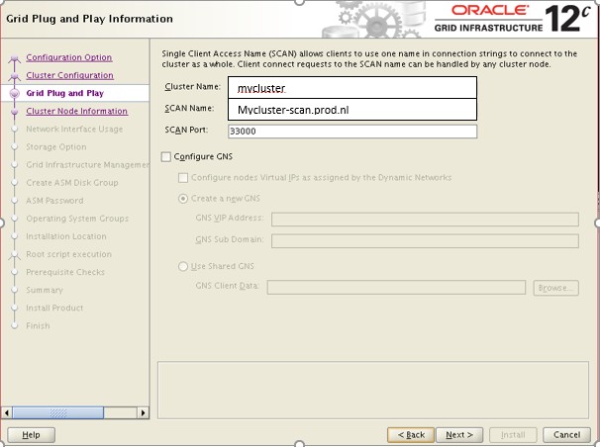The width and height of the screenshot is (600, 447).
Task: Open Cluster Node Information step
Action: tap(76, 111)
